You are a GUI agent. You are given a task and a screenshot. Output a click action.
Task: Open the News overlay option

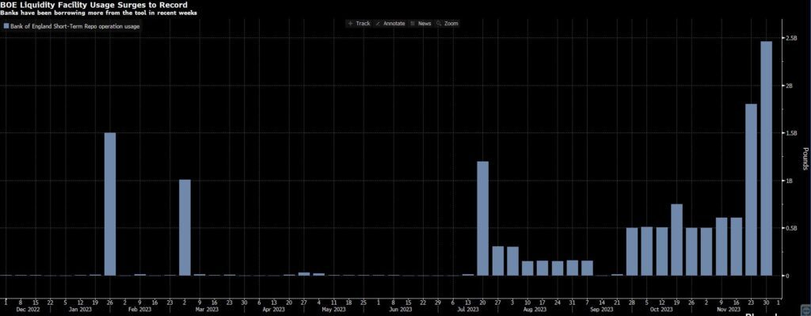[425, 23]
